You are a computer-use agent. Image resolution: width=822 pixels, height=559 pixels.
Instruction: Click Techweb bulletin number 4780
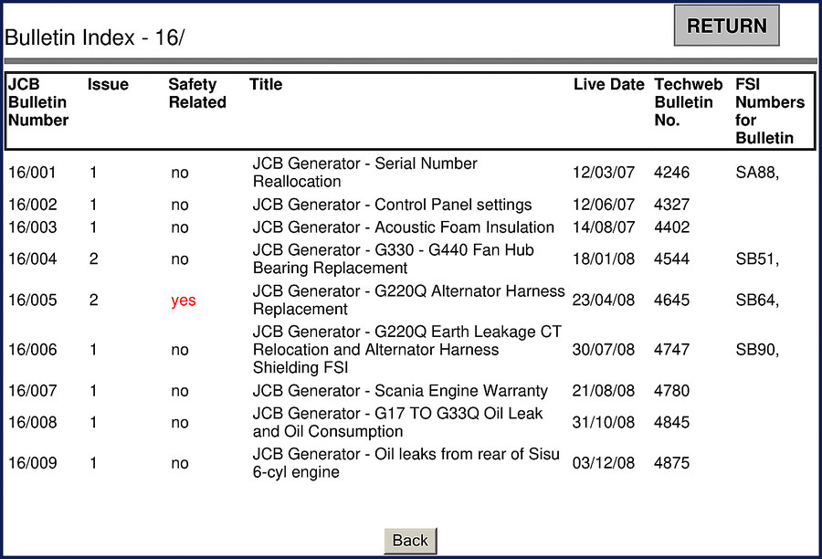[671, 391]
